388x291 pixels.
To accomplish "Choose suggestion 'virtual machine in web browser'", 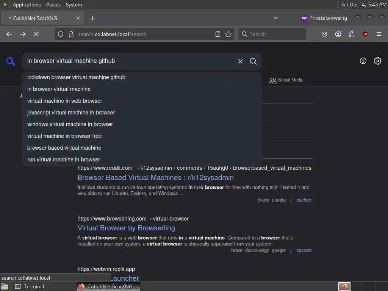I will (142, 101).
